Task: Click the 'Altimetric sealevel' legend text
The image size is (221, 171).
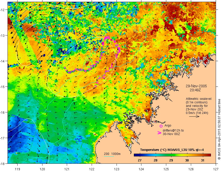Action: [199, 99]
